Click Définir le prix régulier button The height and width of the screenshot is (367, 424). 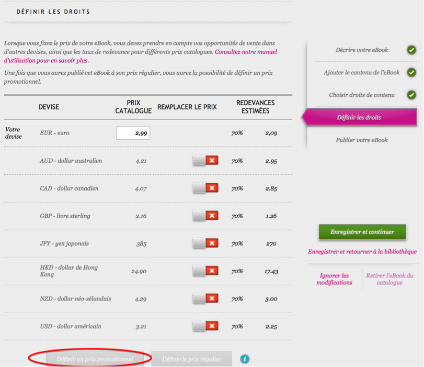click(192, 359)
